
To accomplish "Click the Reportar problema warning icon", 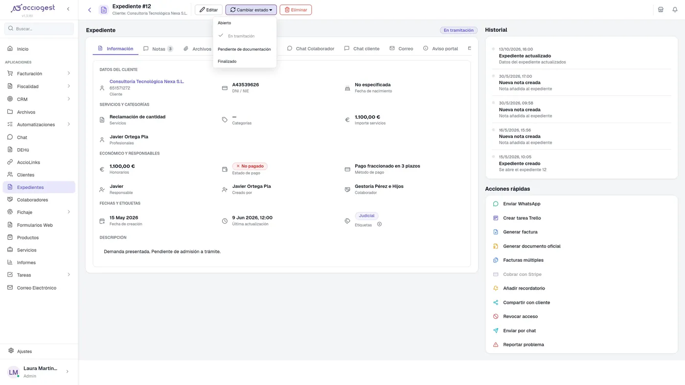I will [496, 345].
